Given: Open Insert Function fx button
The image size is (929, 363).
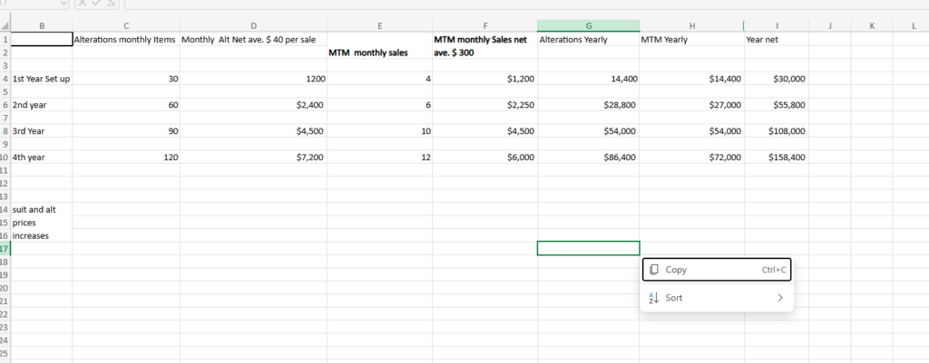Looking at the screenshot, I should pos(111,4).
